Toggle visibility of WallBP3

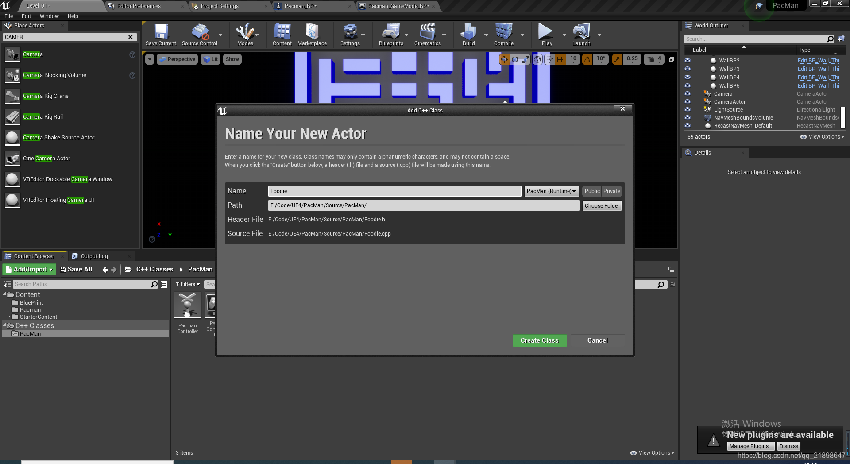pyautogui.click(x=688, y=69)
